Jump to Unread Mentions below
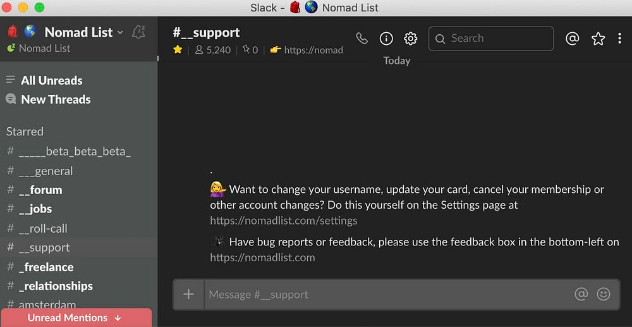This screenshot has height=327, width=632. click(76, 318)
